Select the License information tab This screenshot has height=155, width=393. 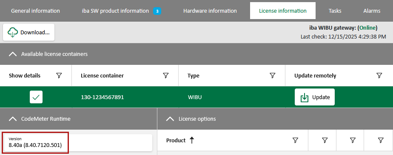click(x=283, y=11)
